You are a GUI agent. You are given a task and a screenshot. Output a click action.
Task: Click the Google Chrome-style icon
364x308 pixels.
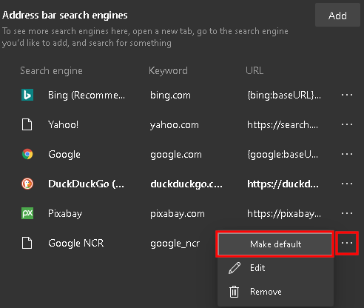pyautogui.click(x=27, y=154)
